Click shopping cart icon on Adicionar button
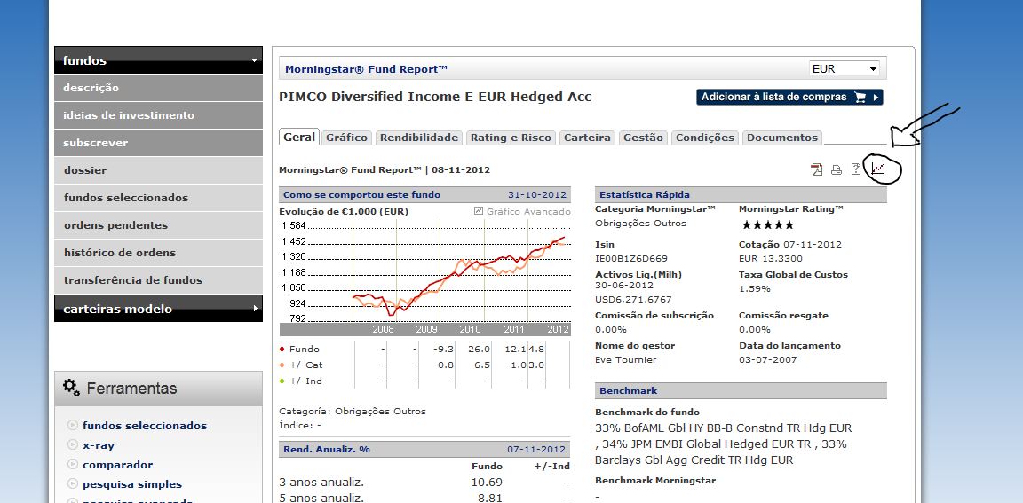The image size is (1023, 503). point(860,97)
